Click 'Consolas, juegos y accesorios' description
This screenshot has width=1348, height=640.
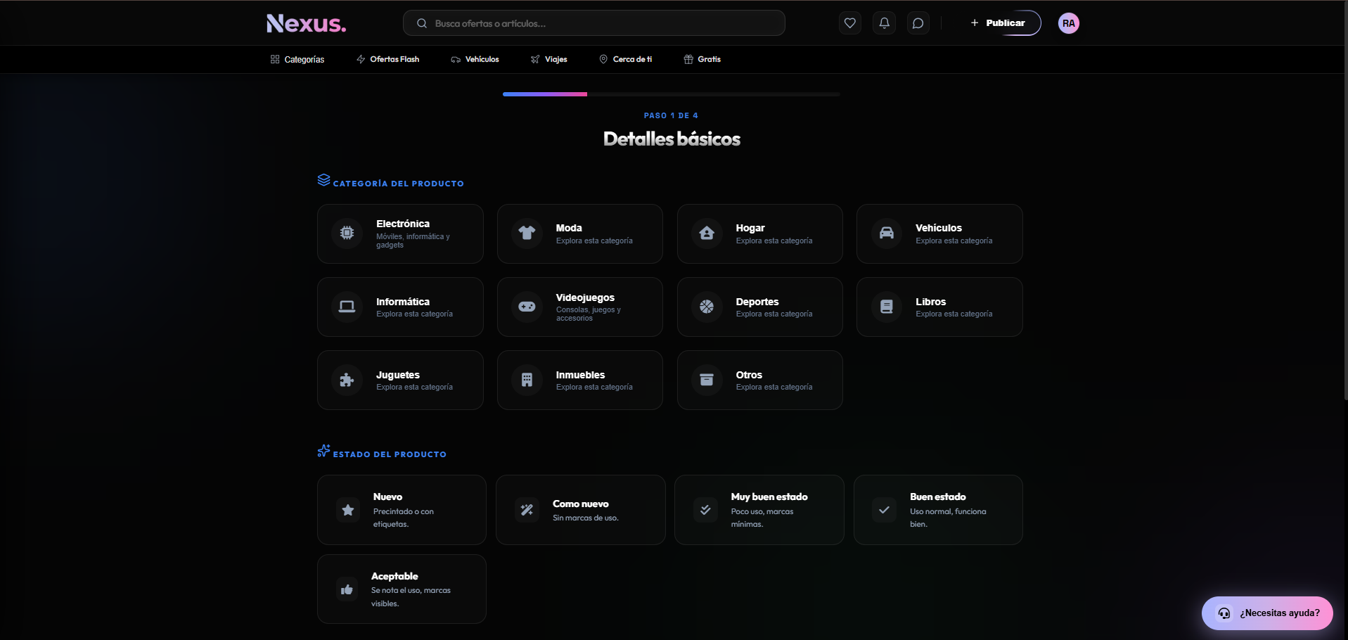pos(589,314)
